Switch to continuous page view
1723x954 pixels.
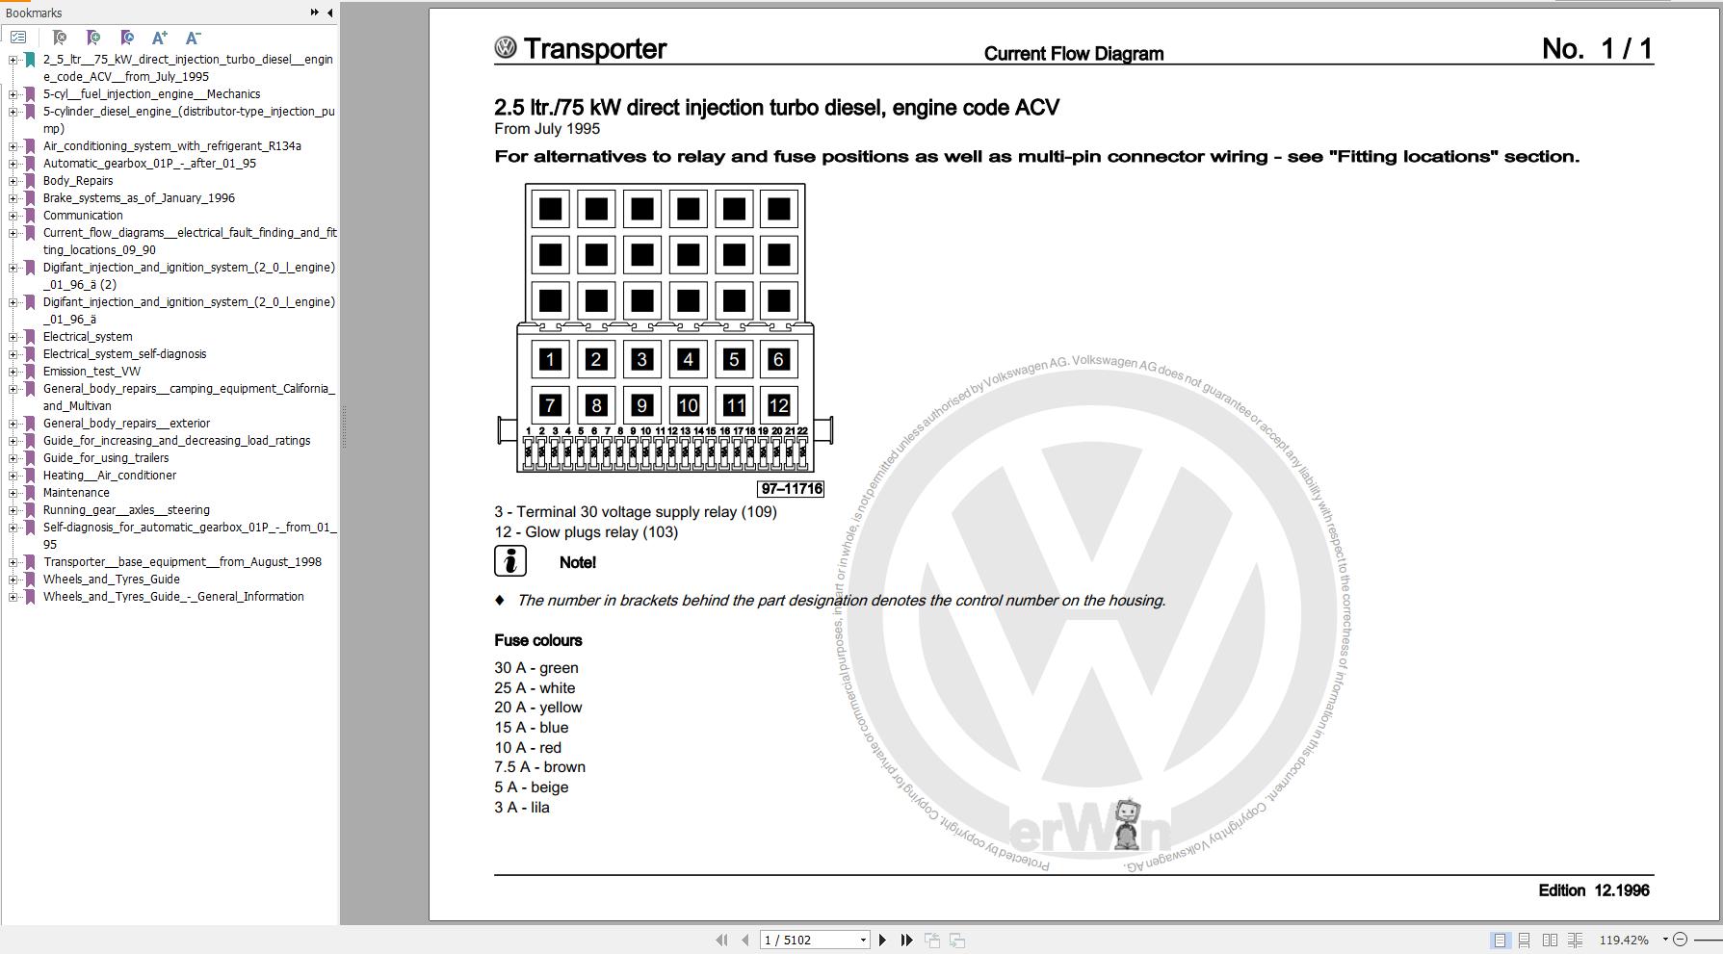pyautogui.click(x=1524, y=940)
